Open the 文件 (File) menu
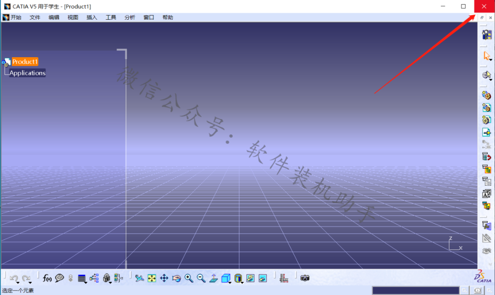 pyautogui.click(x=35, y=17)
